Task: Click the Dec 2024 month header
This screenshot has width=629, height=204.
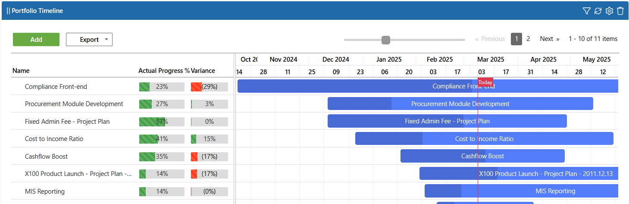Action: point(336,60)
